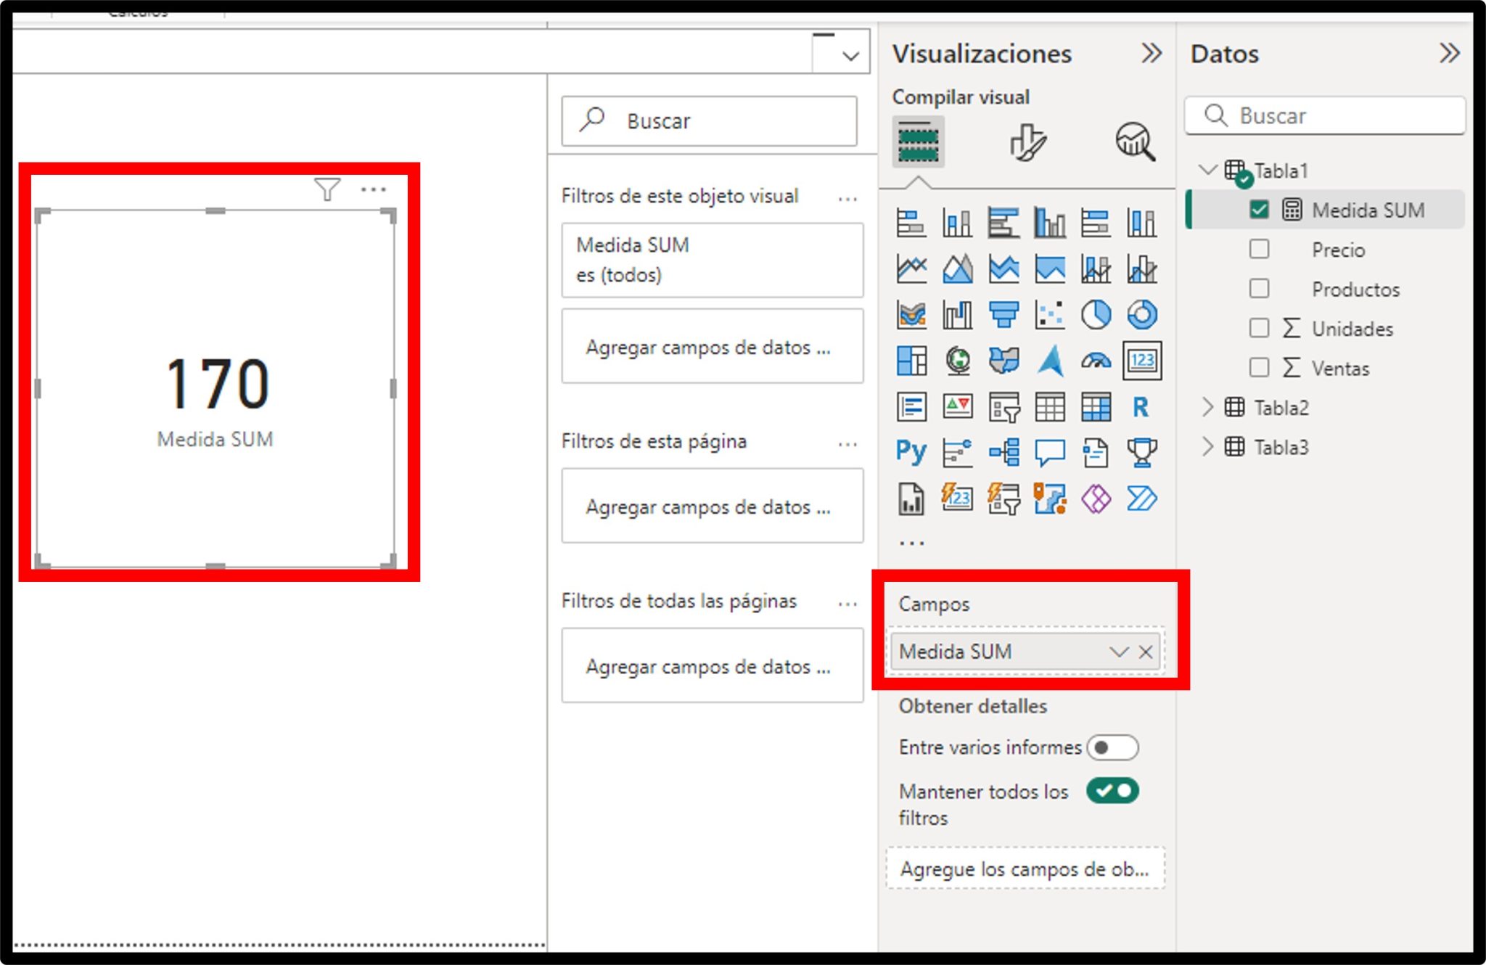
Task: Select the stacked column chart visual
Action: coord(958,223)
